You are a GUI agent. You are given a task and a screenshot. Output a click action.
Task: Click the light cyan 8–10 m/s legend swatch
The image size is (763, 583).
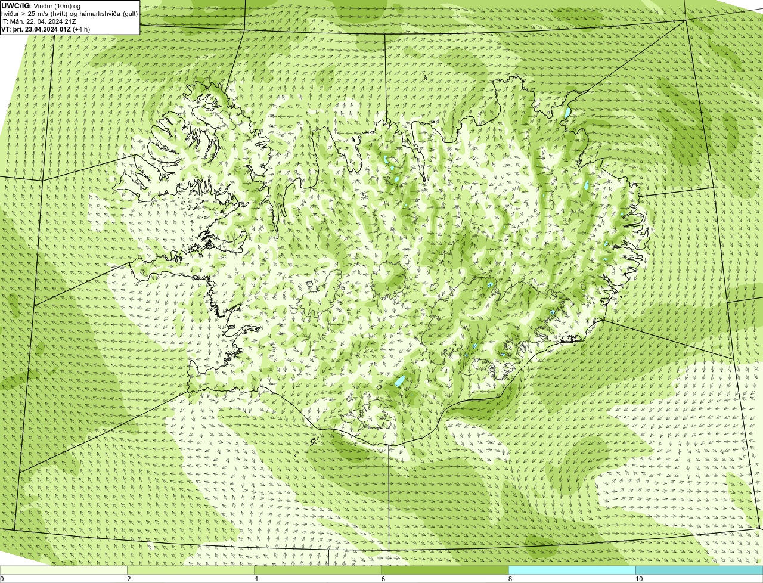coord(572,570)
